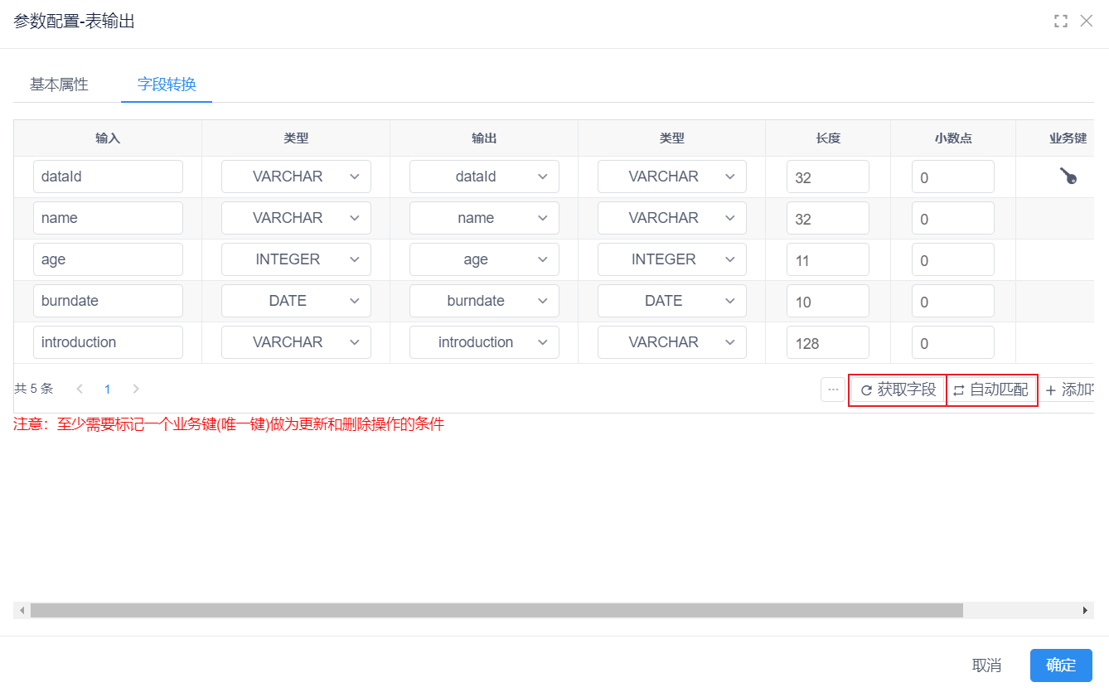The width and height of the screenshot is (1109, 692).
Task: Open the output field dropdown showing introduction
Action: pyautogui.click(x=484, y=342)
